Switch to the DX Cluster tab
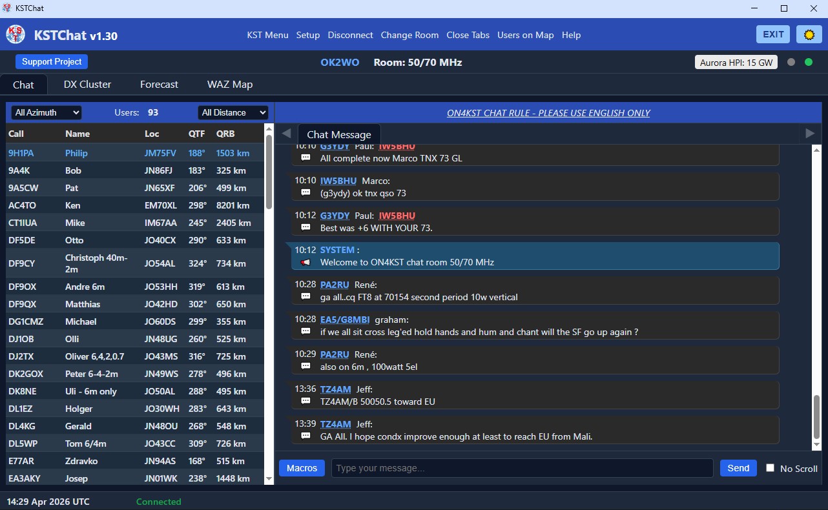Viewport: 828px width, 510px height. [87, 85]
